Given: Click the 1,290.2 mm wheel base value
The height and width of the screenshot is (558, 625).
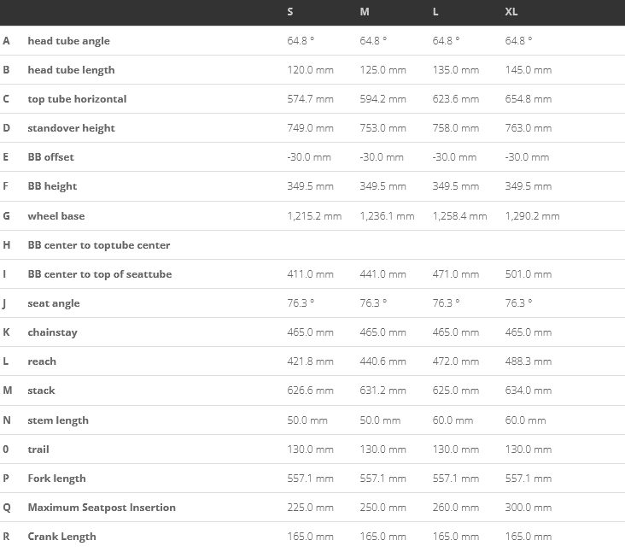Looking at the screenshot, I should (532, 216).
